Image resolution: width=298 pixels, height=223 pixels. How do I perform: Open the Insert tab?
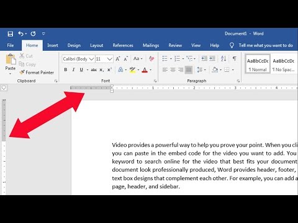(x=53, y=45)
